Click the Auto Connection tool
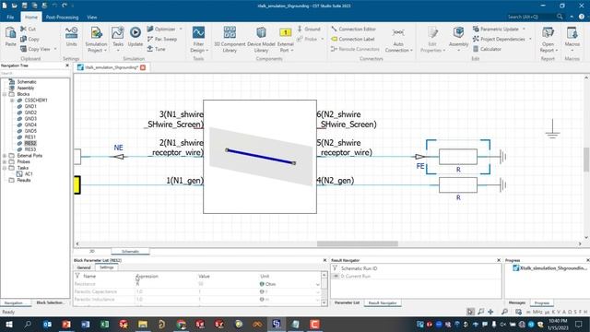 tap(398, 40)
